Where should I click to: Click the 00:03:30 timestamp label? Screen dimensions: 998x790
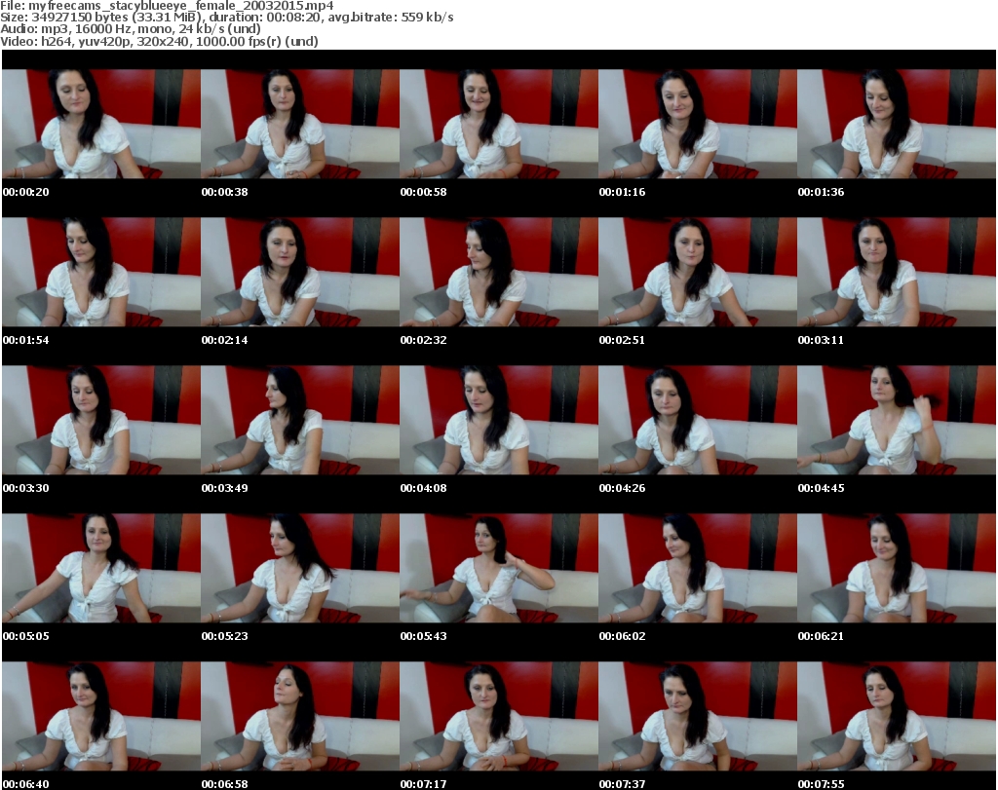[26, 488]
